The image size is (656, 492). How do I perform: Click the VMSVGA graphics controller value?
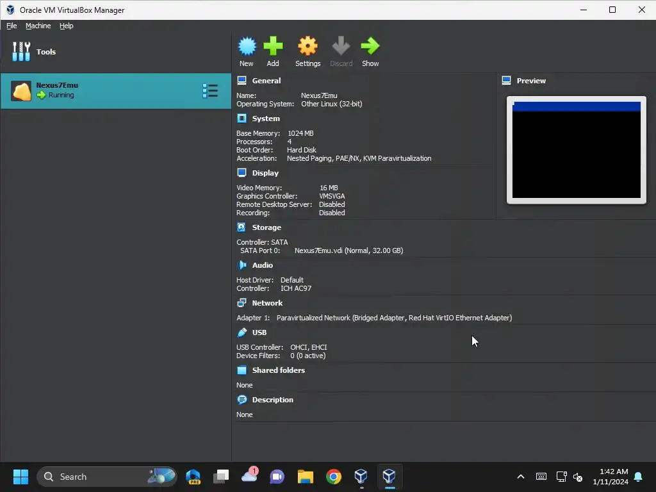click(x=332, y=196)
